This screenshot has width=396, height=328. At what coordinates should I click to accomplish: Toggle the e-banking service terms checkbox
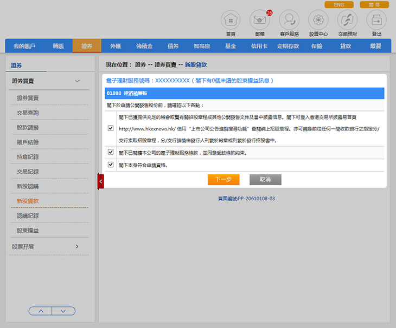pos(111,153)
